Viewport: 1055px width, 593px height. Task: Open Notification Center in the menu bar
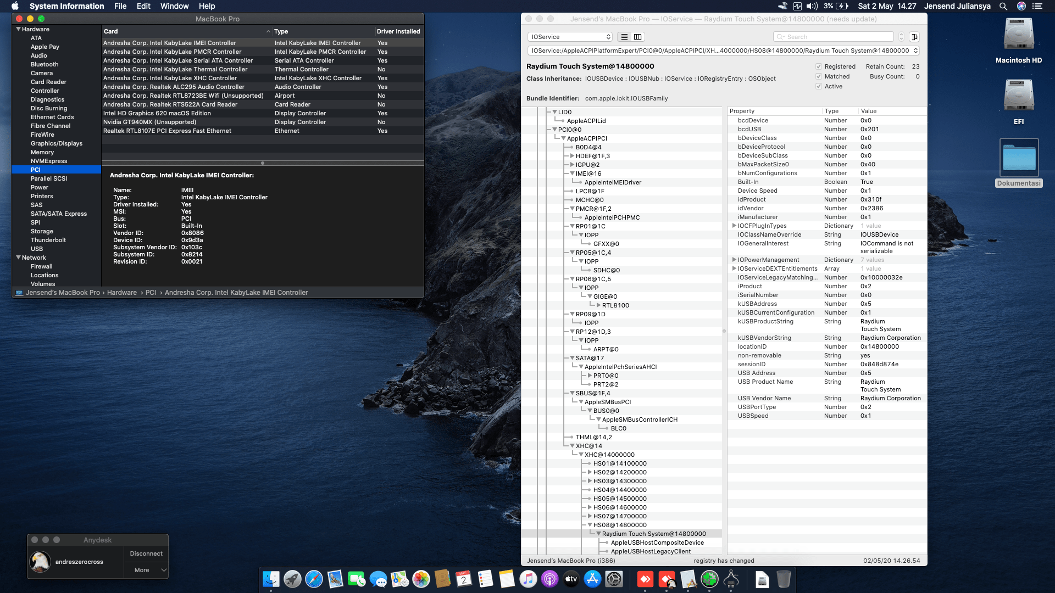pyautogui.click(x=1037, y=6)
